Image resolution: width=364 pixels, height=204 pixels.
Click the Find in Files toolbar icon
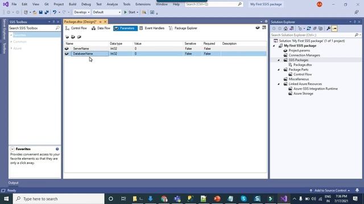click(144, 12)
